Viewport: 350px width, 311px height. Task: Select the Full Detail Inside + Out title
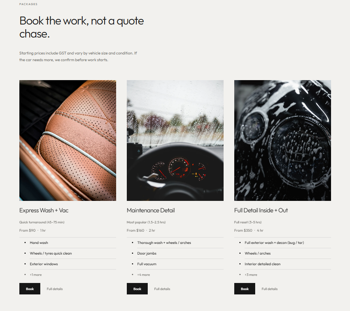261,210
